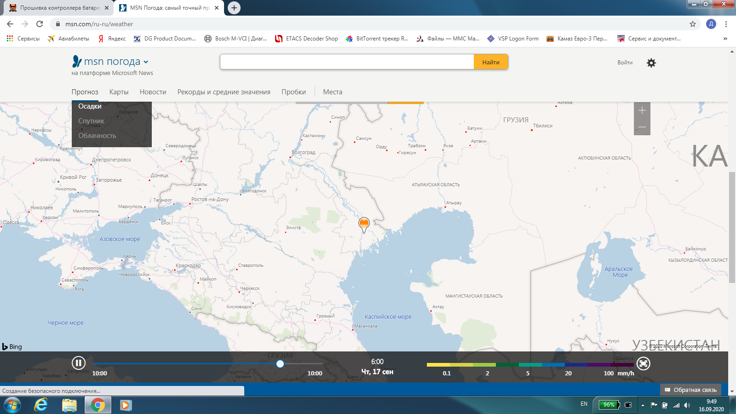Click the 0.1 yellow precipitation legend color

(x=438, y=365)
